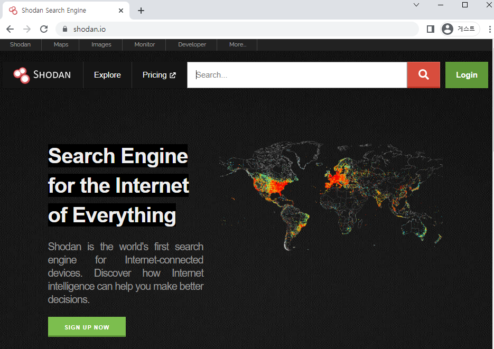Select the Shodan top menu item
Image resolution: width=494 pixels, height=349 pixels.
click(x=20, y=45)
